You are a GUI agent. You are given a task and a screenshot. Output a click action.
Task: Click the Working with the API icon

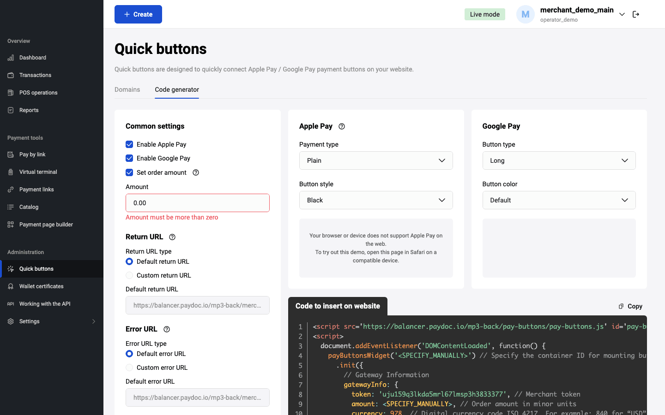click(x=11, y=304)
